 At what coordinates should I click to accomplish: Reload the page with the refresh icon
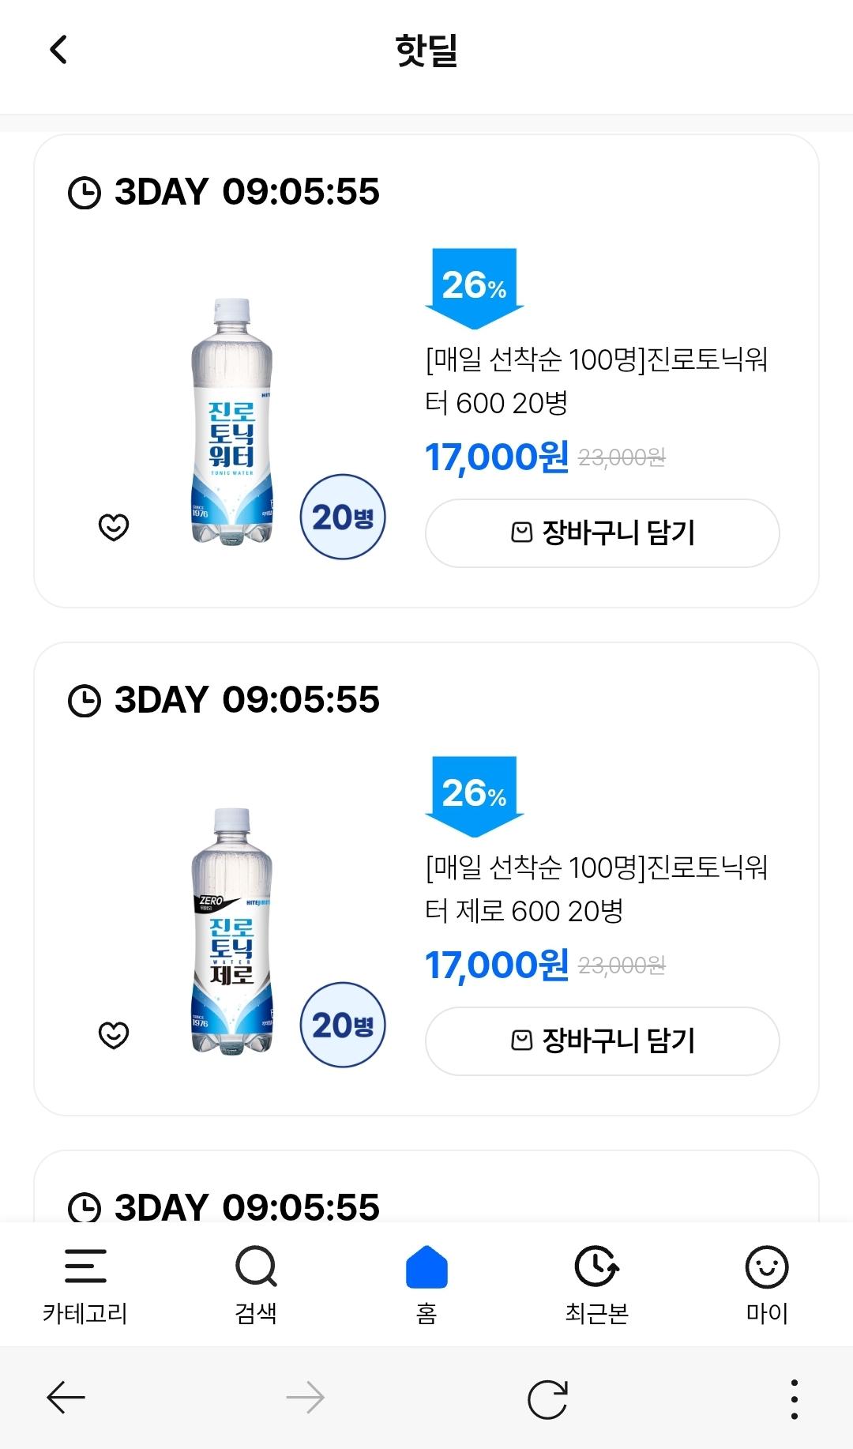tap(547, 1398)
